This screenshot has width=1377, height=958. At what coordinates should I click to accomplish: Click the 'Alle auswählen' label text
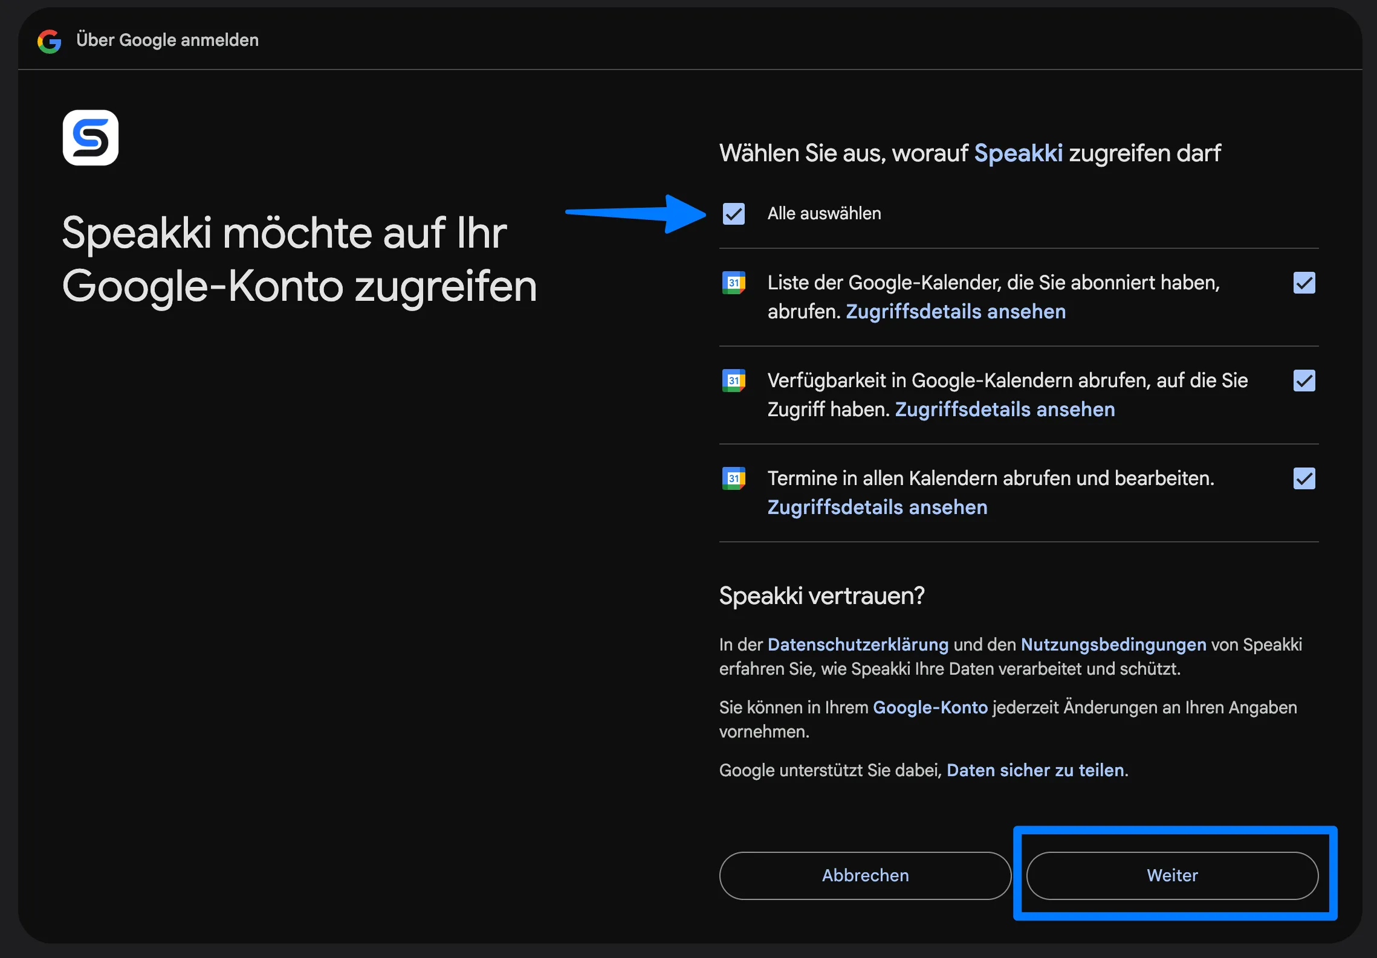tap(824, 214)
